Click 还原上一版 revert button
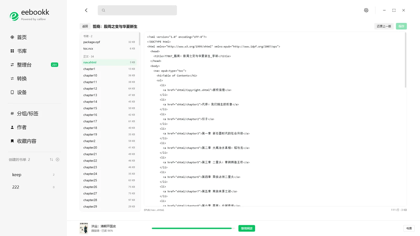420x236 pixels. click(384, 26)
